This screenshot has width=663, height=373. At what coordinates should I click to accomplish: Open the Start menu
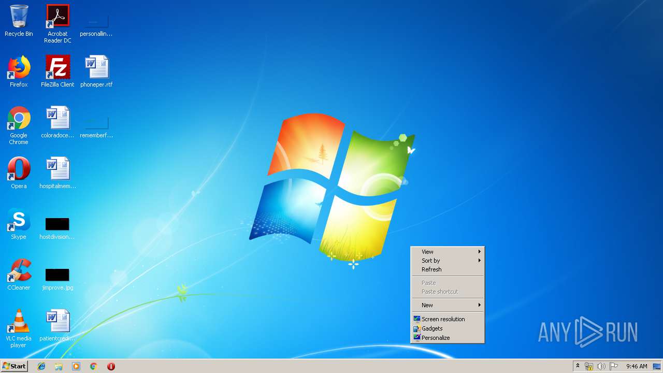pos(14,366)
